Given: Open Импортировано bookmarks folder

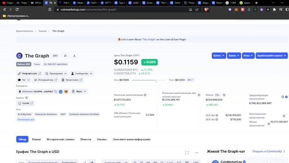Looking at the screenshot, I should pyautogui.click(x=16, y=16).
